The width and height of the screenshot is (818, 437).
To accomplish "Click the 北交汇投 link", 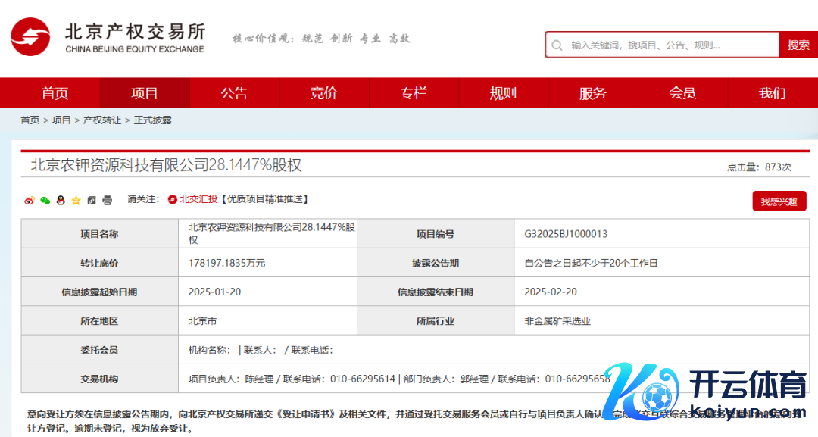I will (198, 199).
